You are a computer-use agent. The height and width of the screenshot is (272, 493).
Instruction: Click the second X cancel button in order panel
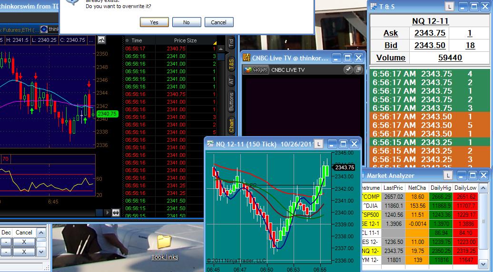tap(24, 252)
